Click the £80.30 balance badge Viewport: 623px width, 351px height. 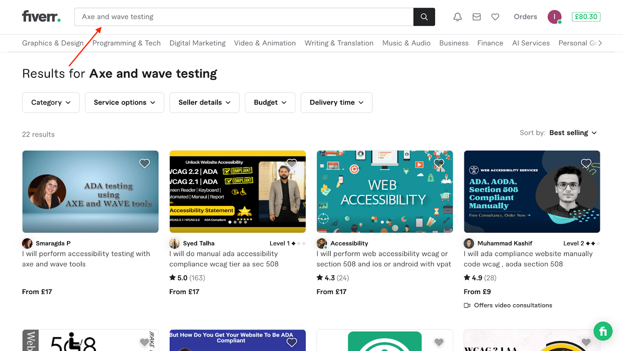click(586, 17)
